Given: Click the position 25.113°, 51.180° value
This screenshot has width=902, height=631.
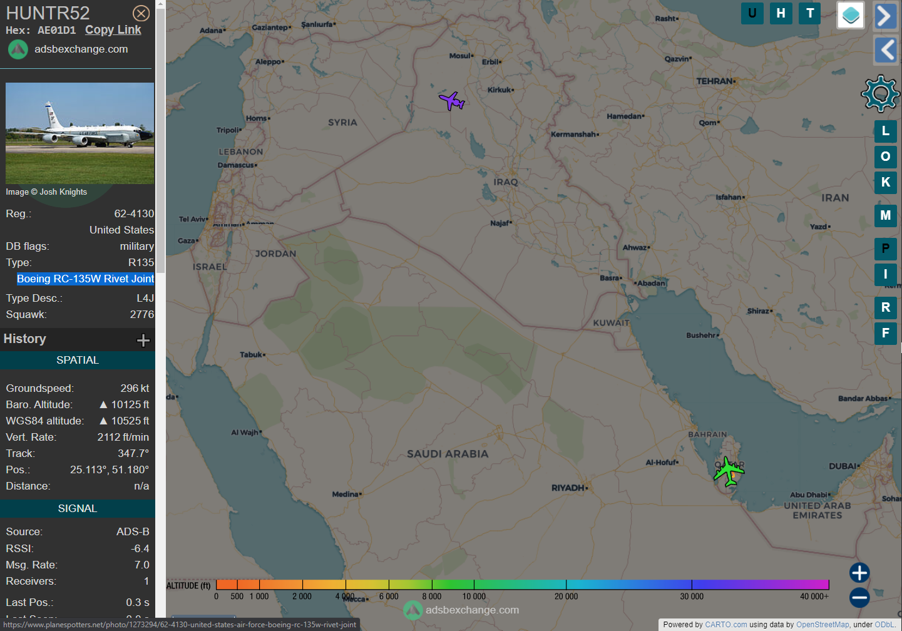Looking at the screenshot, I should pos(110,469).
